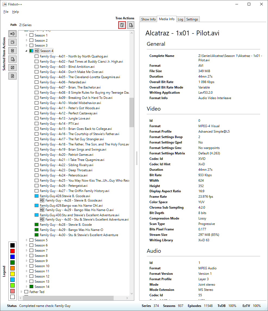This screenshot has height=311, width=268.
Task: Expand the Season 9 folder
Action: [x=27, y=261]
